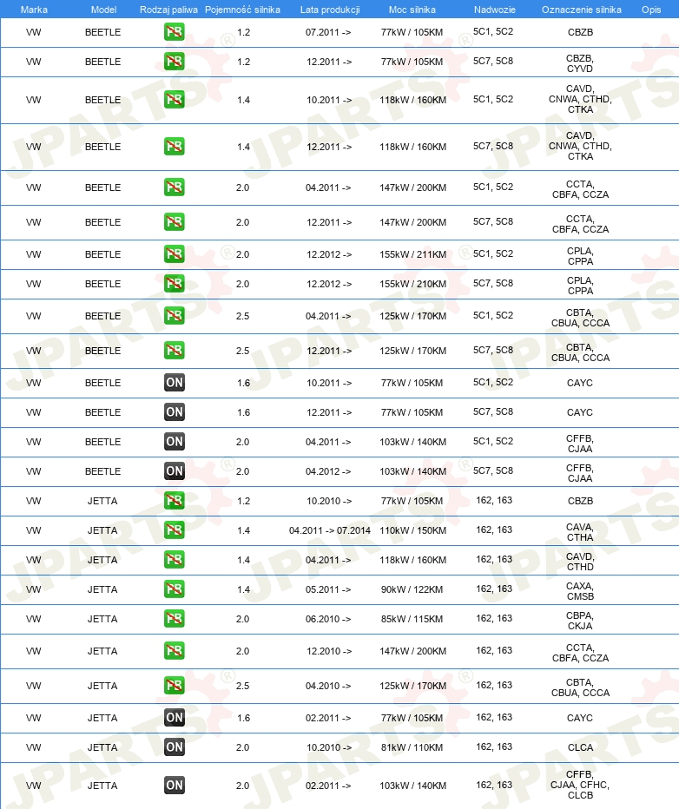Image resolution: width=679 pixels, height=809 pixels.
Task: Select the '85kW / 115KM' power cell
Action: [412, 619]
